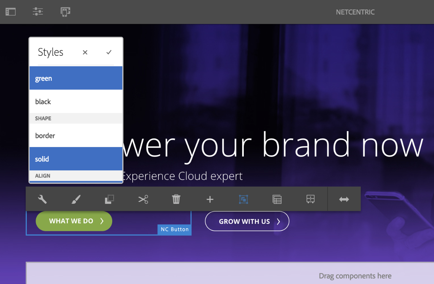Select the parent container icon

[x=277, y=199]
